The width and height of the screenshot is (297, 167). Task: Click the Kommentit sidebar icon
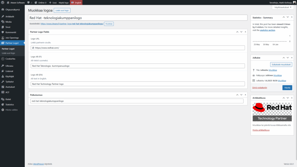pyautogui.click(x=3, y=32)
